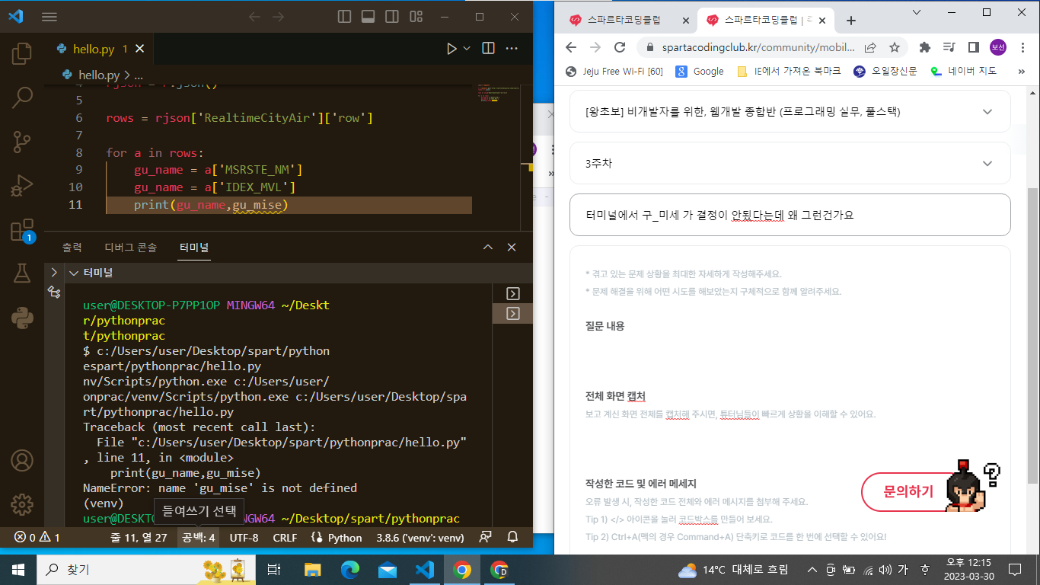
Task: Switch to the 출력 panel tab
Action: [x=72, y=248]
